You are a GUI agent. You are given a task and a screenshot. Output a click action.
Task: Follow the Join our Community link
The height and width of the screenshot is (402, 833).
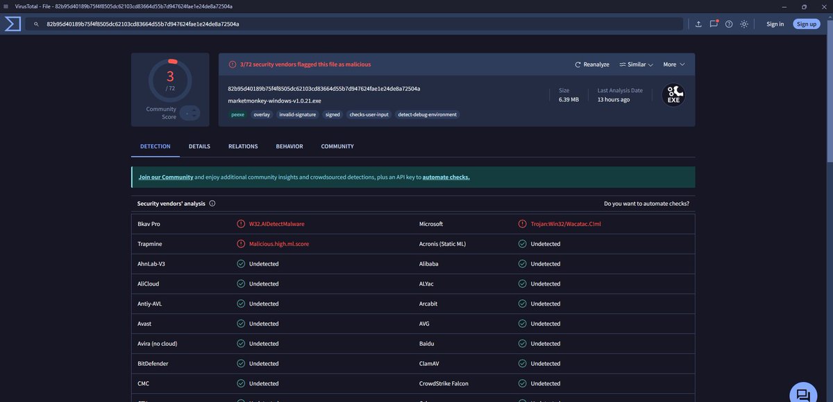coord(166,177)
